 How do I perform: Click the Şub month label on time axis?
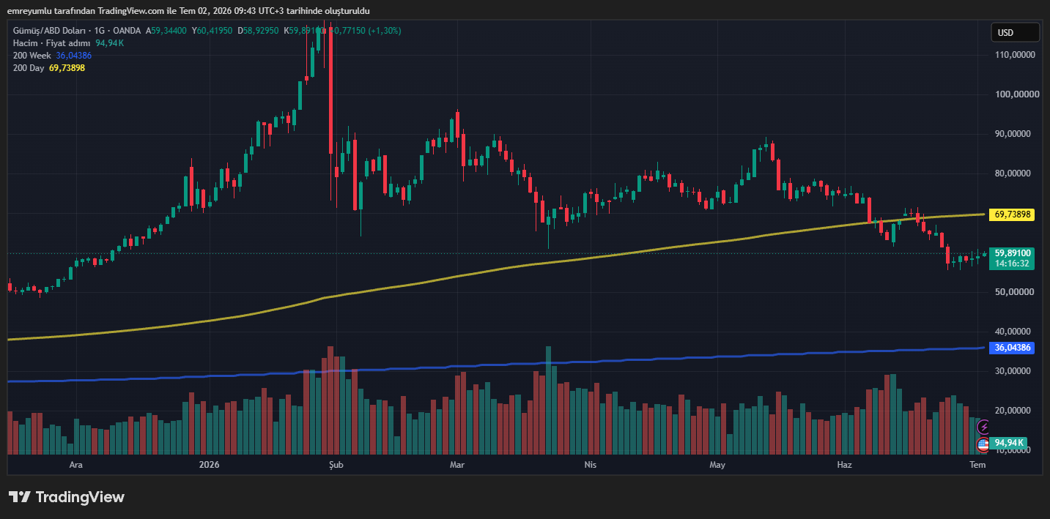(336, 465)
